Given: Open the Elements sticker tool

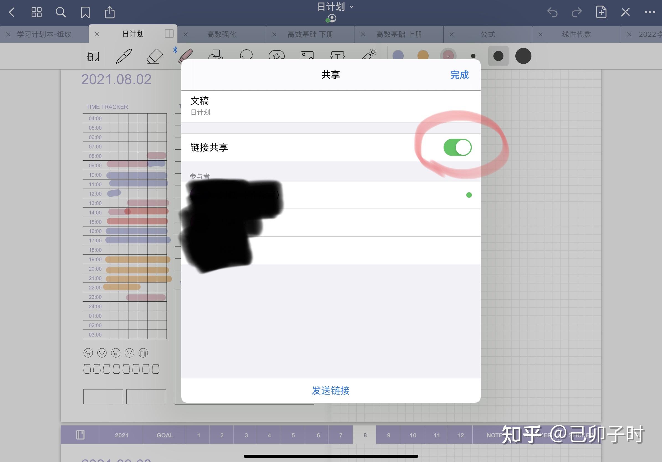Looking at the screenshot, I should (276, 55).
